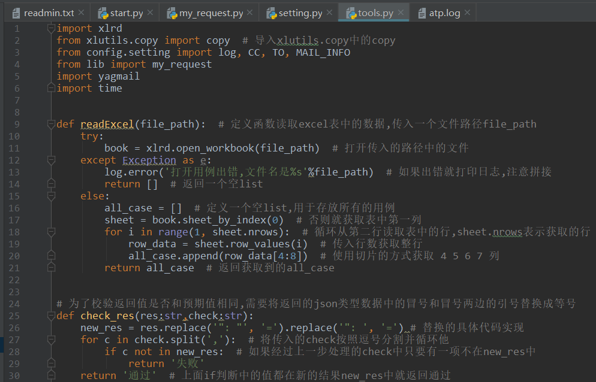Close the atp.log tab
The width and height of the screenshot is (596, 382).
coord(468,13)
